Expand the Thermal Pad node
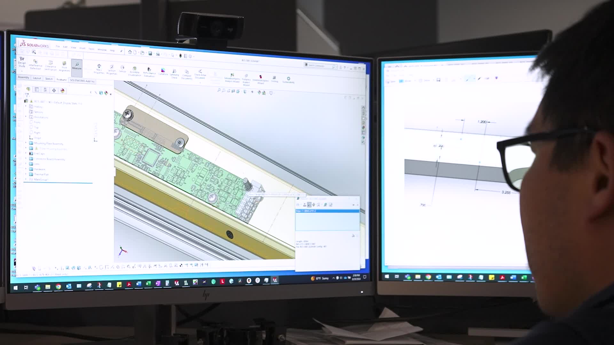The width and height of the screenshot is (614, 345). pyautogui.click(x=26, y=174)
